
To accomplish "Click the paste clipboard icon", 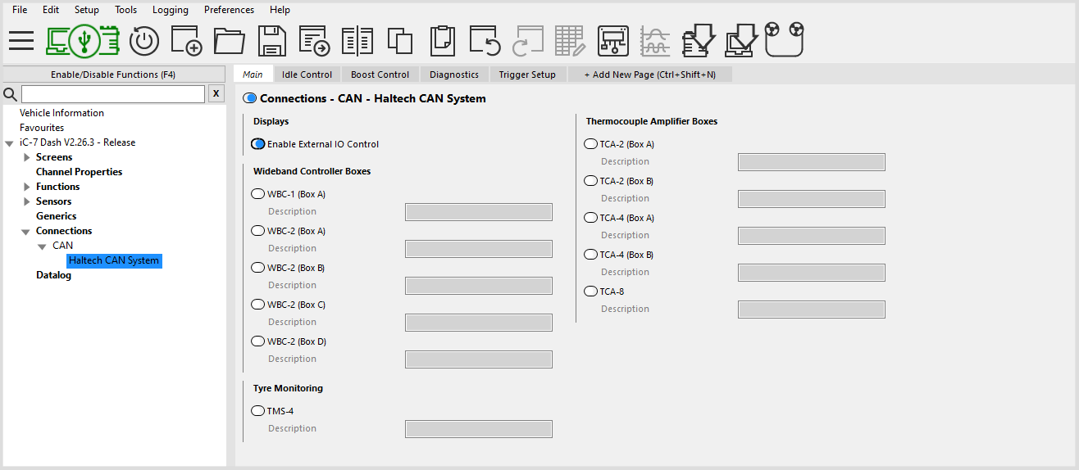I will click(x=442, y=40).
